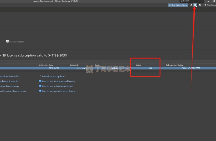Image resolution: width=216 pixels, height=141 pixels.
Task: Select the license row 2A92-AC3A
Action: (x=108, y=68)
